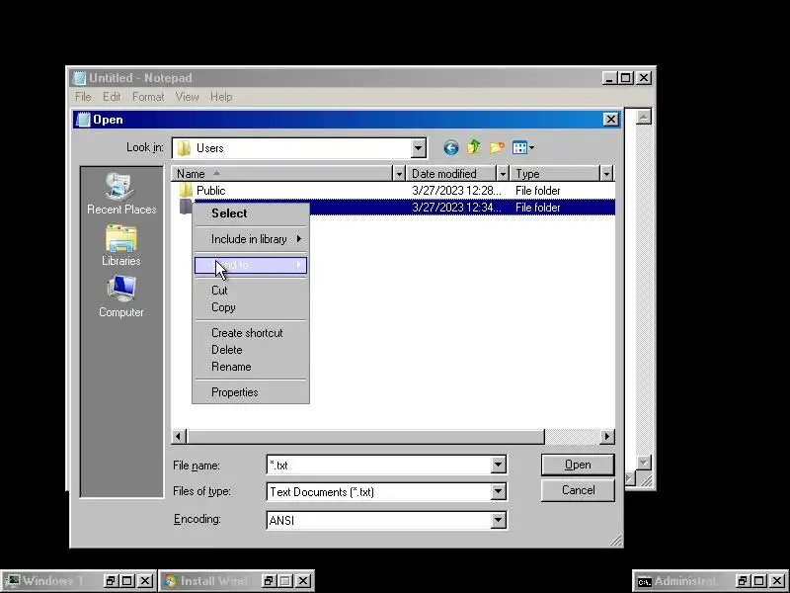This screenshot has width=790, height=593.
Task: Choose Delete from the context menu
Action: tap(251, 350)
